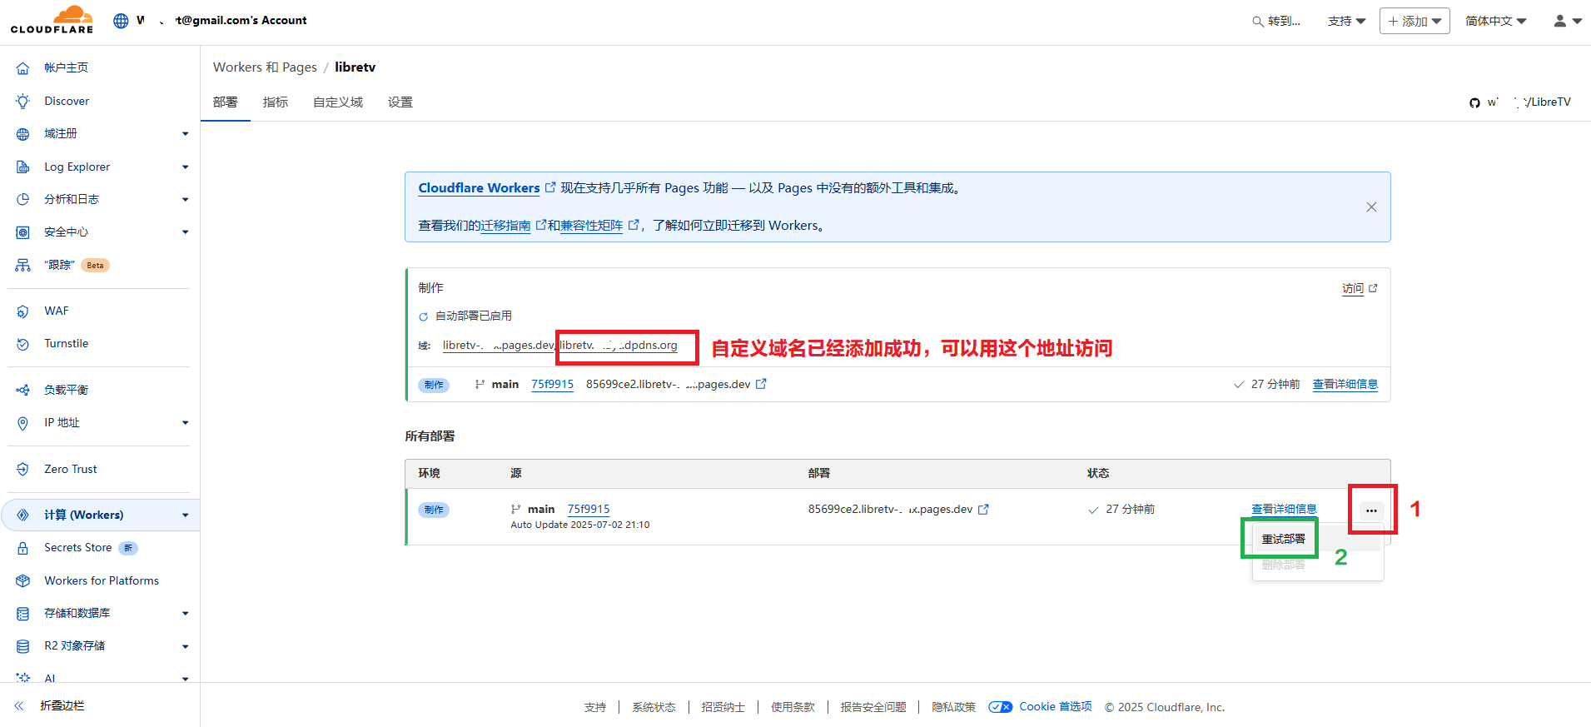Switch to the 自定义域 tab
Image resolution: width=1591 pixels, height=727 pixels.
pyautogui.click(x=337, y=102)
